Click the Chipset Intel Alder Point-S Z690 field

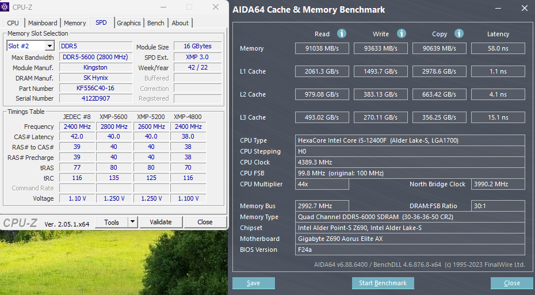pyautogui.click(x=410, y=228)
